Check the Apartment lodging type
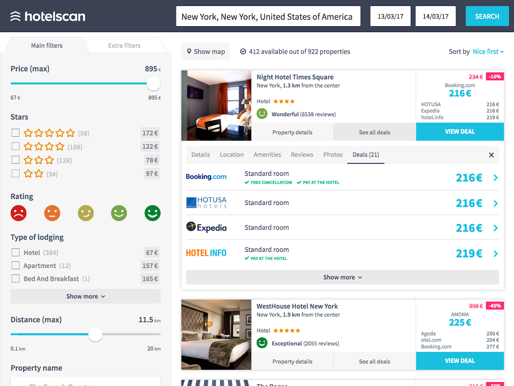 [15, 265]
